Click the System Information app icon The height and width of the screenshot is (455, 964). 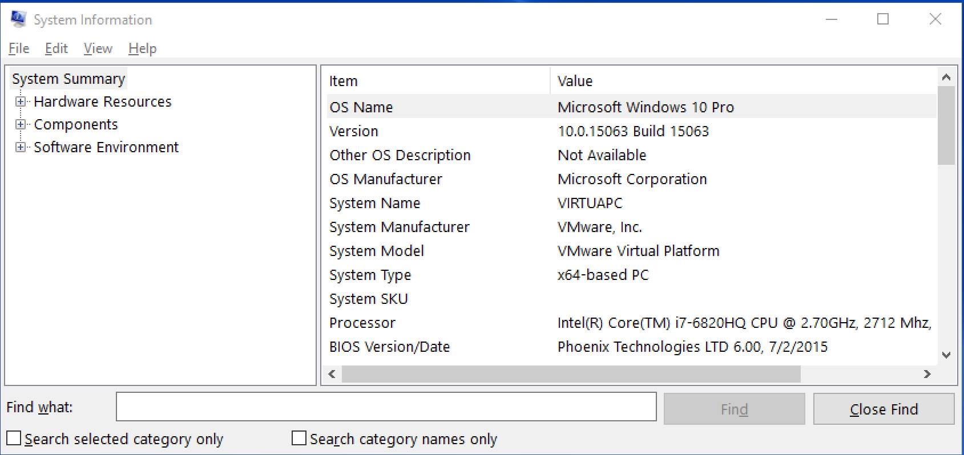(x=18, y=19)
